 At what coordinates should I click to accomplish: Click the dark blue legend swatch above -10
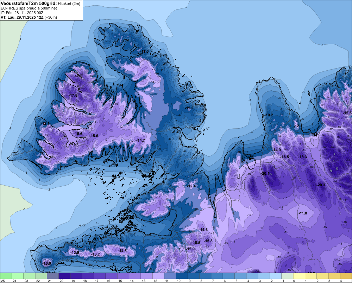[182, 276]
